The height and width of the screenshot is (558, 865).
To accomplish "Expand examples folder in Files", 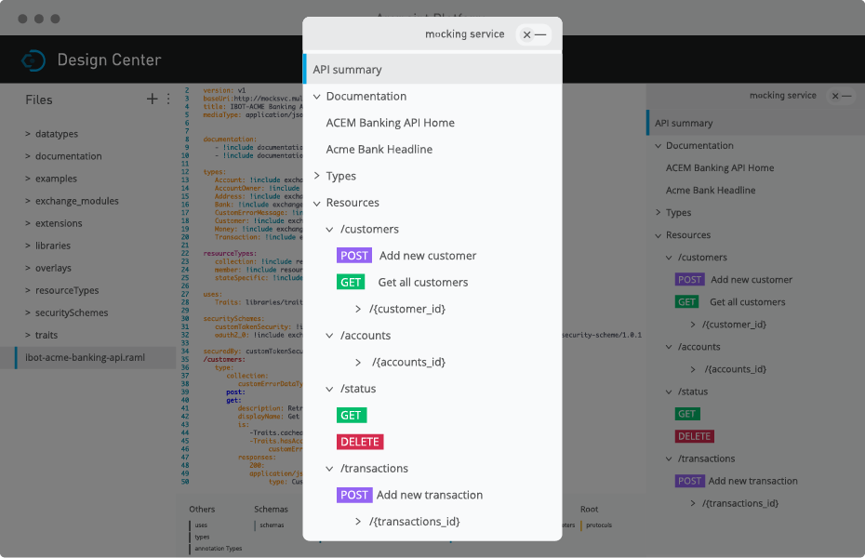I will [x=28, y=179].
